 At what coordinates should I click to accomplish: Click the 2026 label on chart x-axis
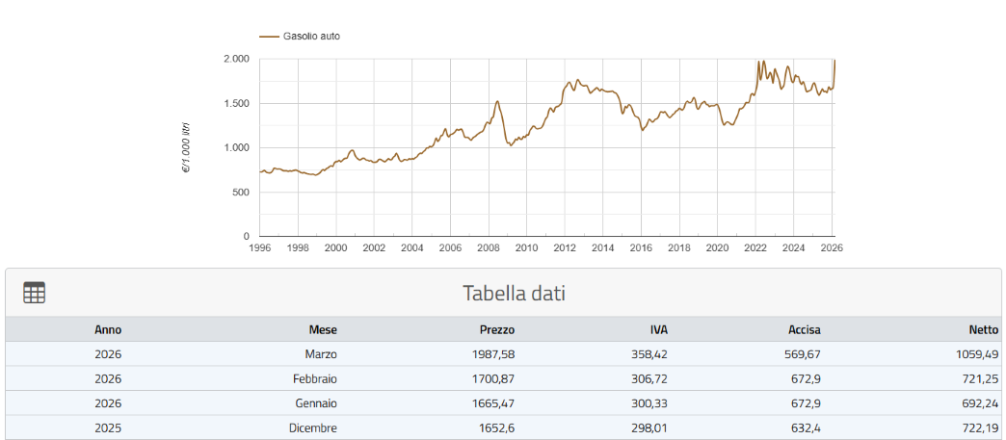coord(832,247)
